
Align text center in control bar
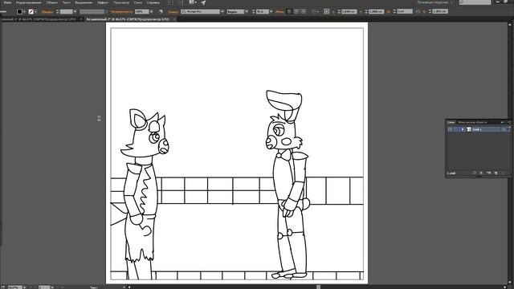point(296,11)
